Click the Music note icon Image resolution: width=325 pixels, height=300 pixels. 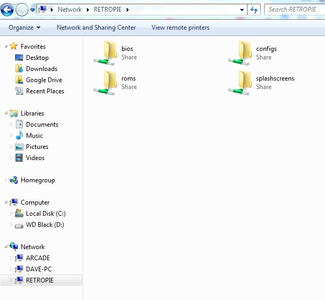coord(19,135)
